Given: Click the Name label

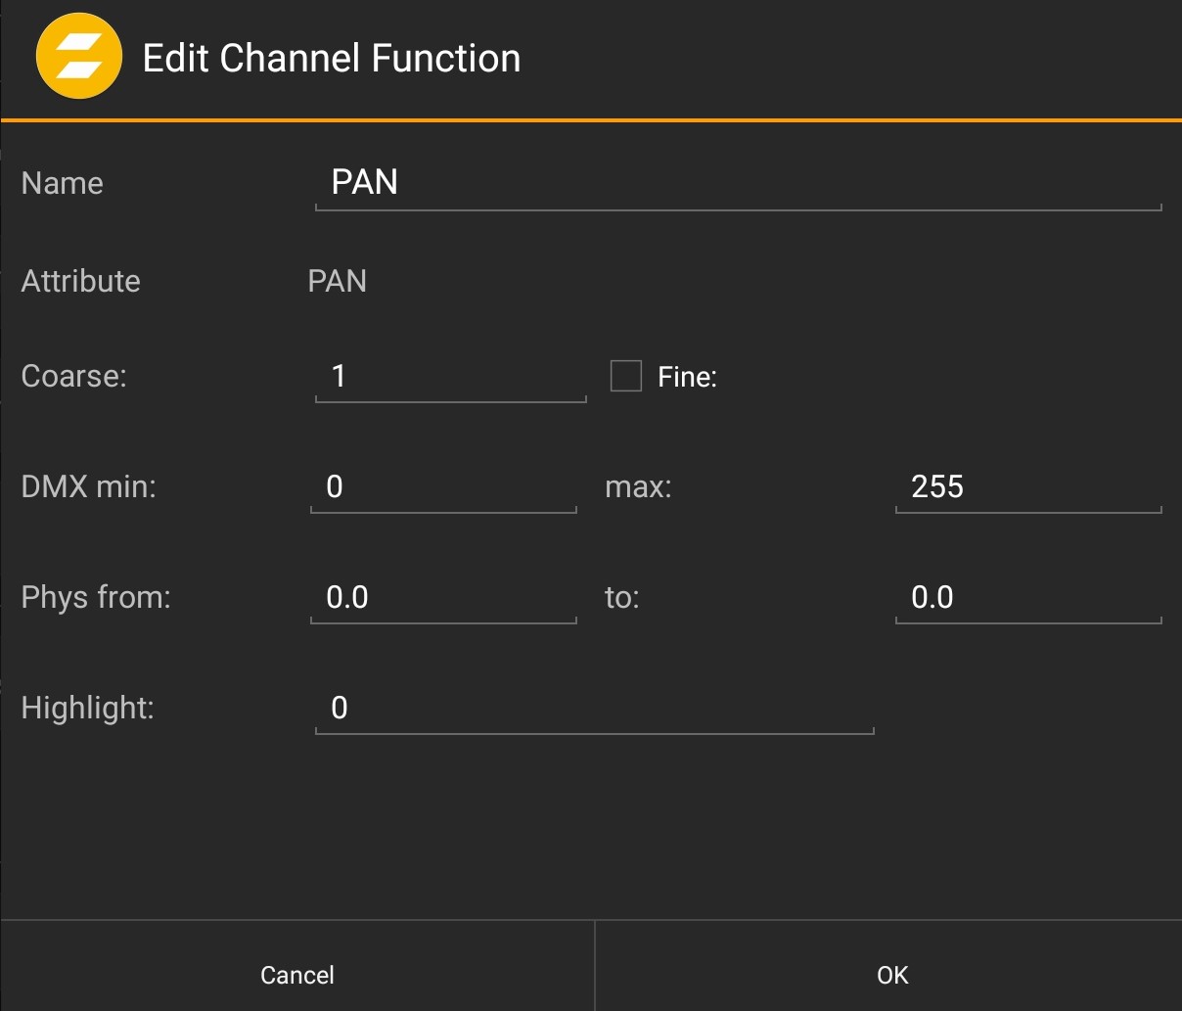Looking at the screenshot, I should click(x=63, y=184).
